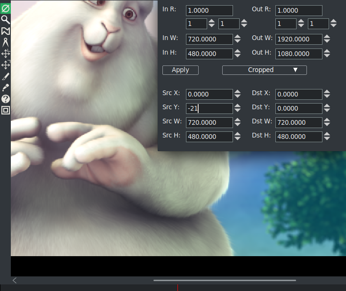Select the edit mask tool

5,31
